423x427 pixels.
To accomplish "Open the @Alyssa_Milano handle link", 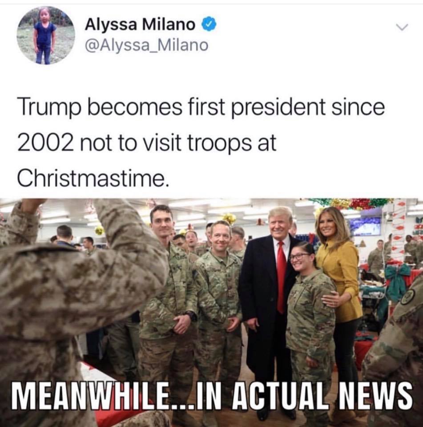I will [147, 45].
